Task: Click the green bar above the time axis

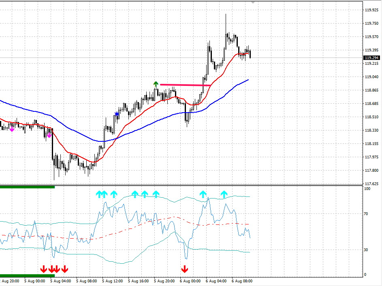Action: 27,276
